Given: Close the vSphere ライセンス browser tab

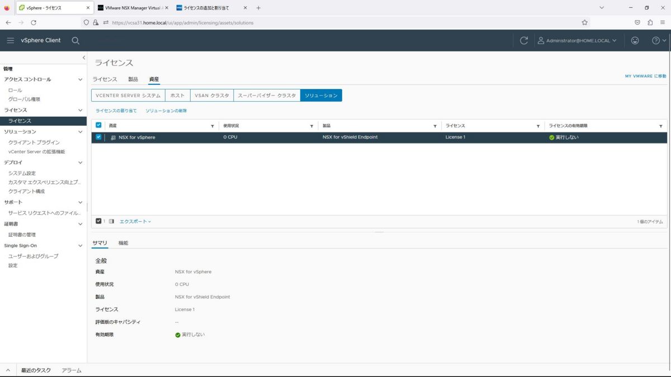Looking at the screenshot, I should [x=89, y=8].
